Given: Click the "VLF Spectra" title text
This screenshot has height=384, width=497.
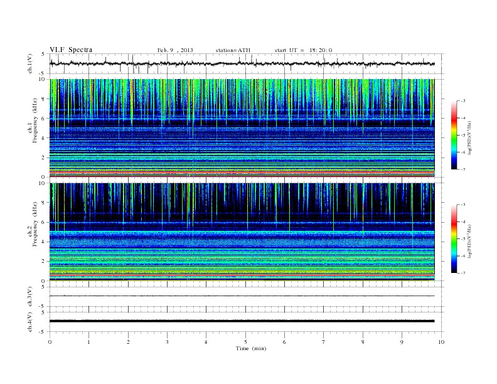Looking at the screenshot, I should coord(71,50).
